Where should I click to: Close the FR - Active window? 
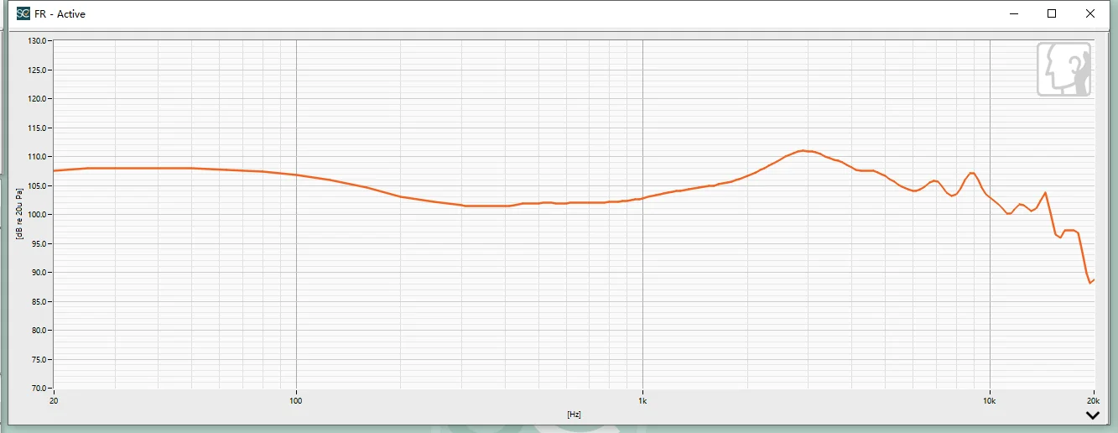pyautogui.click(x=1090, y=13)
